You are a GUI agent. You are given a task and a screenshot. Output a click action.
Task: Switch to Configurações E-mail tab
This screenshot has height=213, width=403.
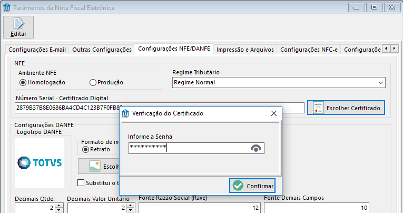37,50
